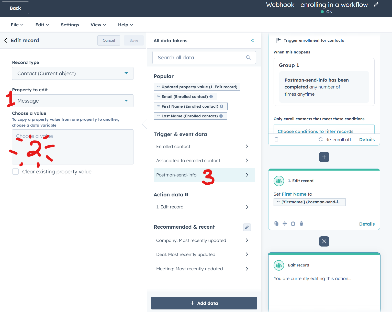The image size is (392, 312).
Task: Toggle Clear existing property value
Action: (15, 171)
